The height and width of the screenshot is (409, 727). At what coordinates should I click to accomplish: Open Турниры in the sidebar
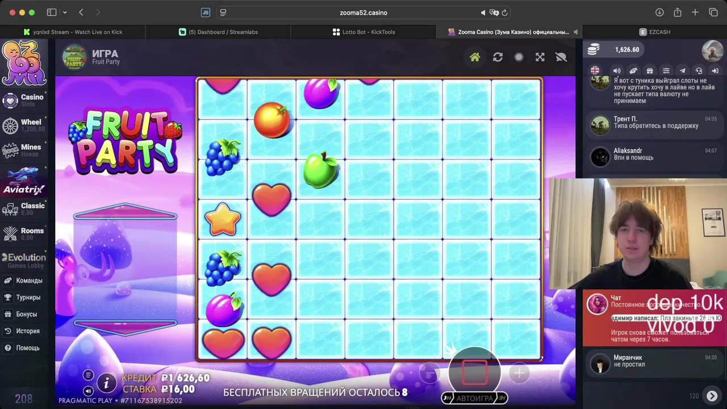click(23, 297)
